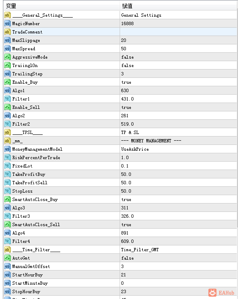
Task: Select the Filter1 value 431.0
Action: point(128,99)
